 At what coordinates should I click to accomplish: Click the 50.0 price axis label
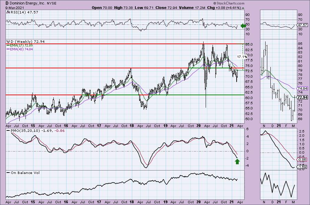(249, 119)
